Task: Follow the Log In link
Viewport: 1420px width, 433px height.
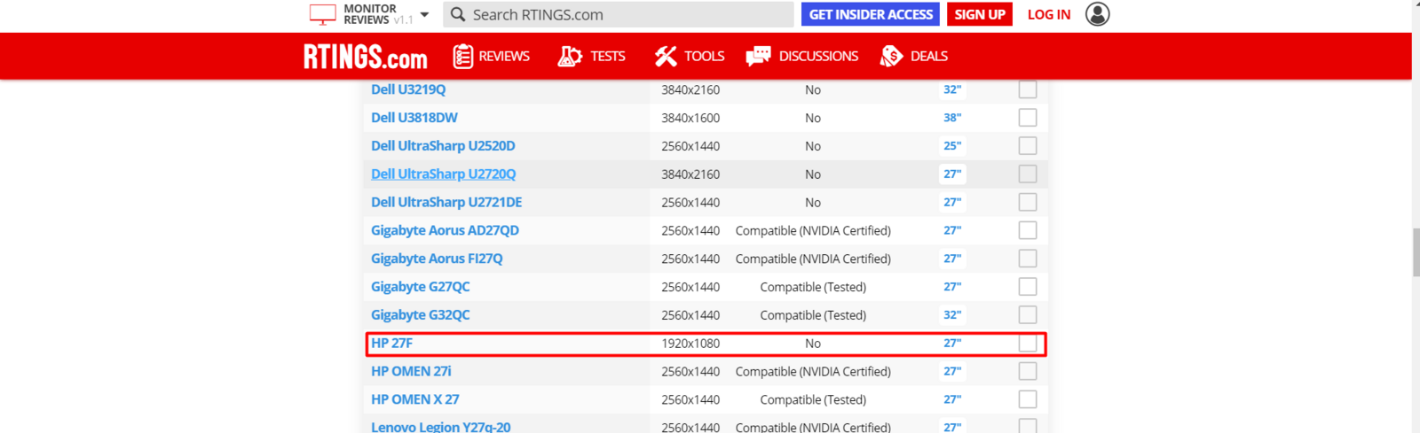Action: 1048,14
